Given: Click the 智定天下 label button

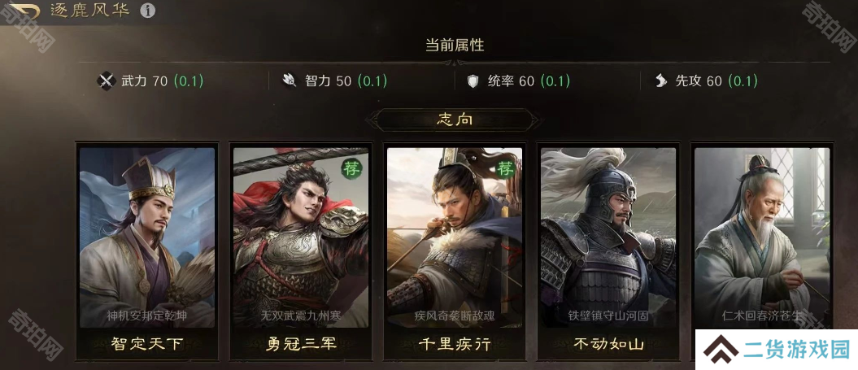Looking at the screenshot, I should [x=147, y=344].
